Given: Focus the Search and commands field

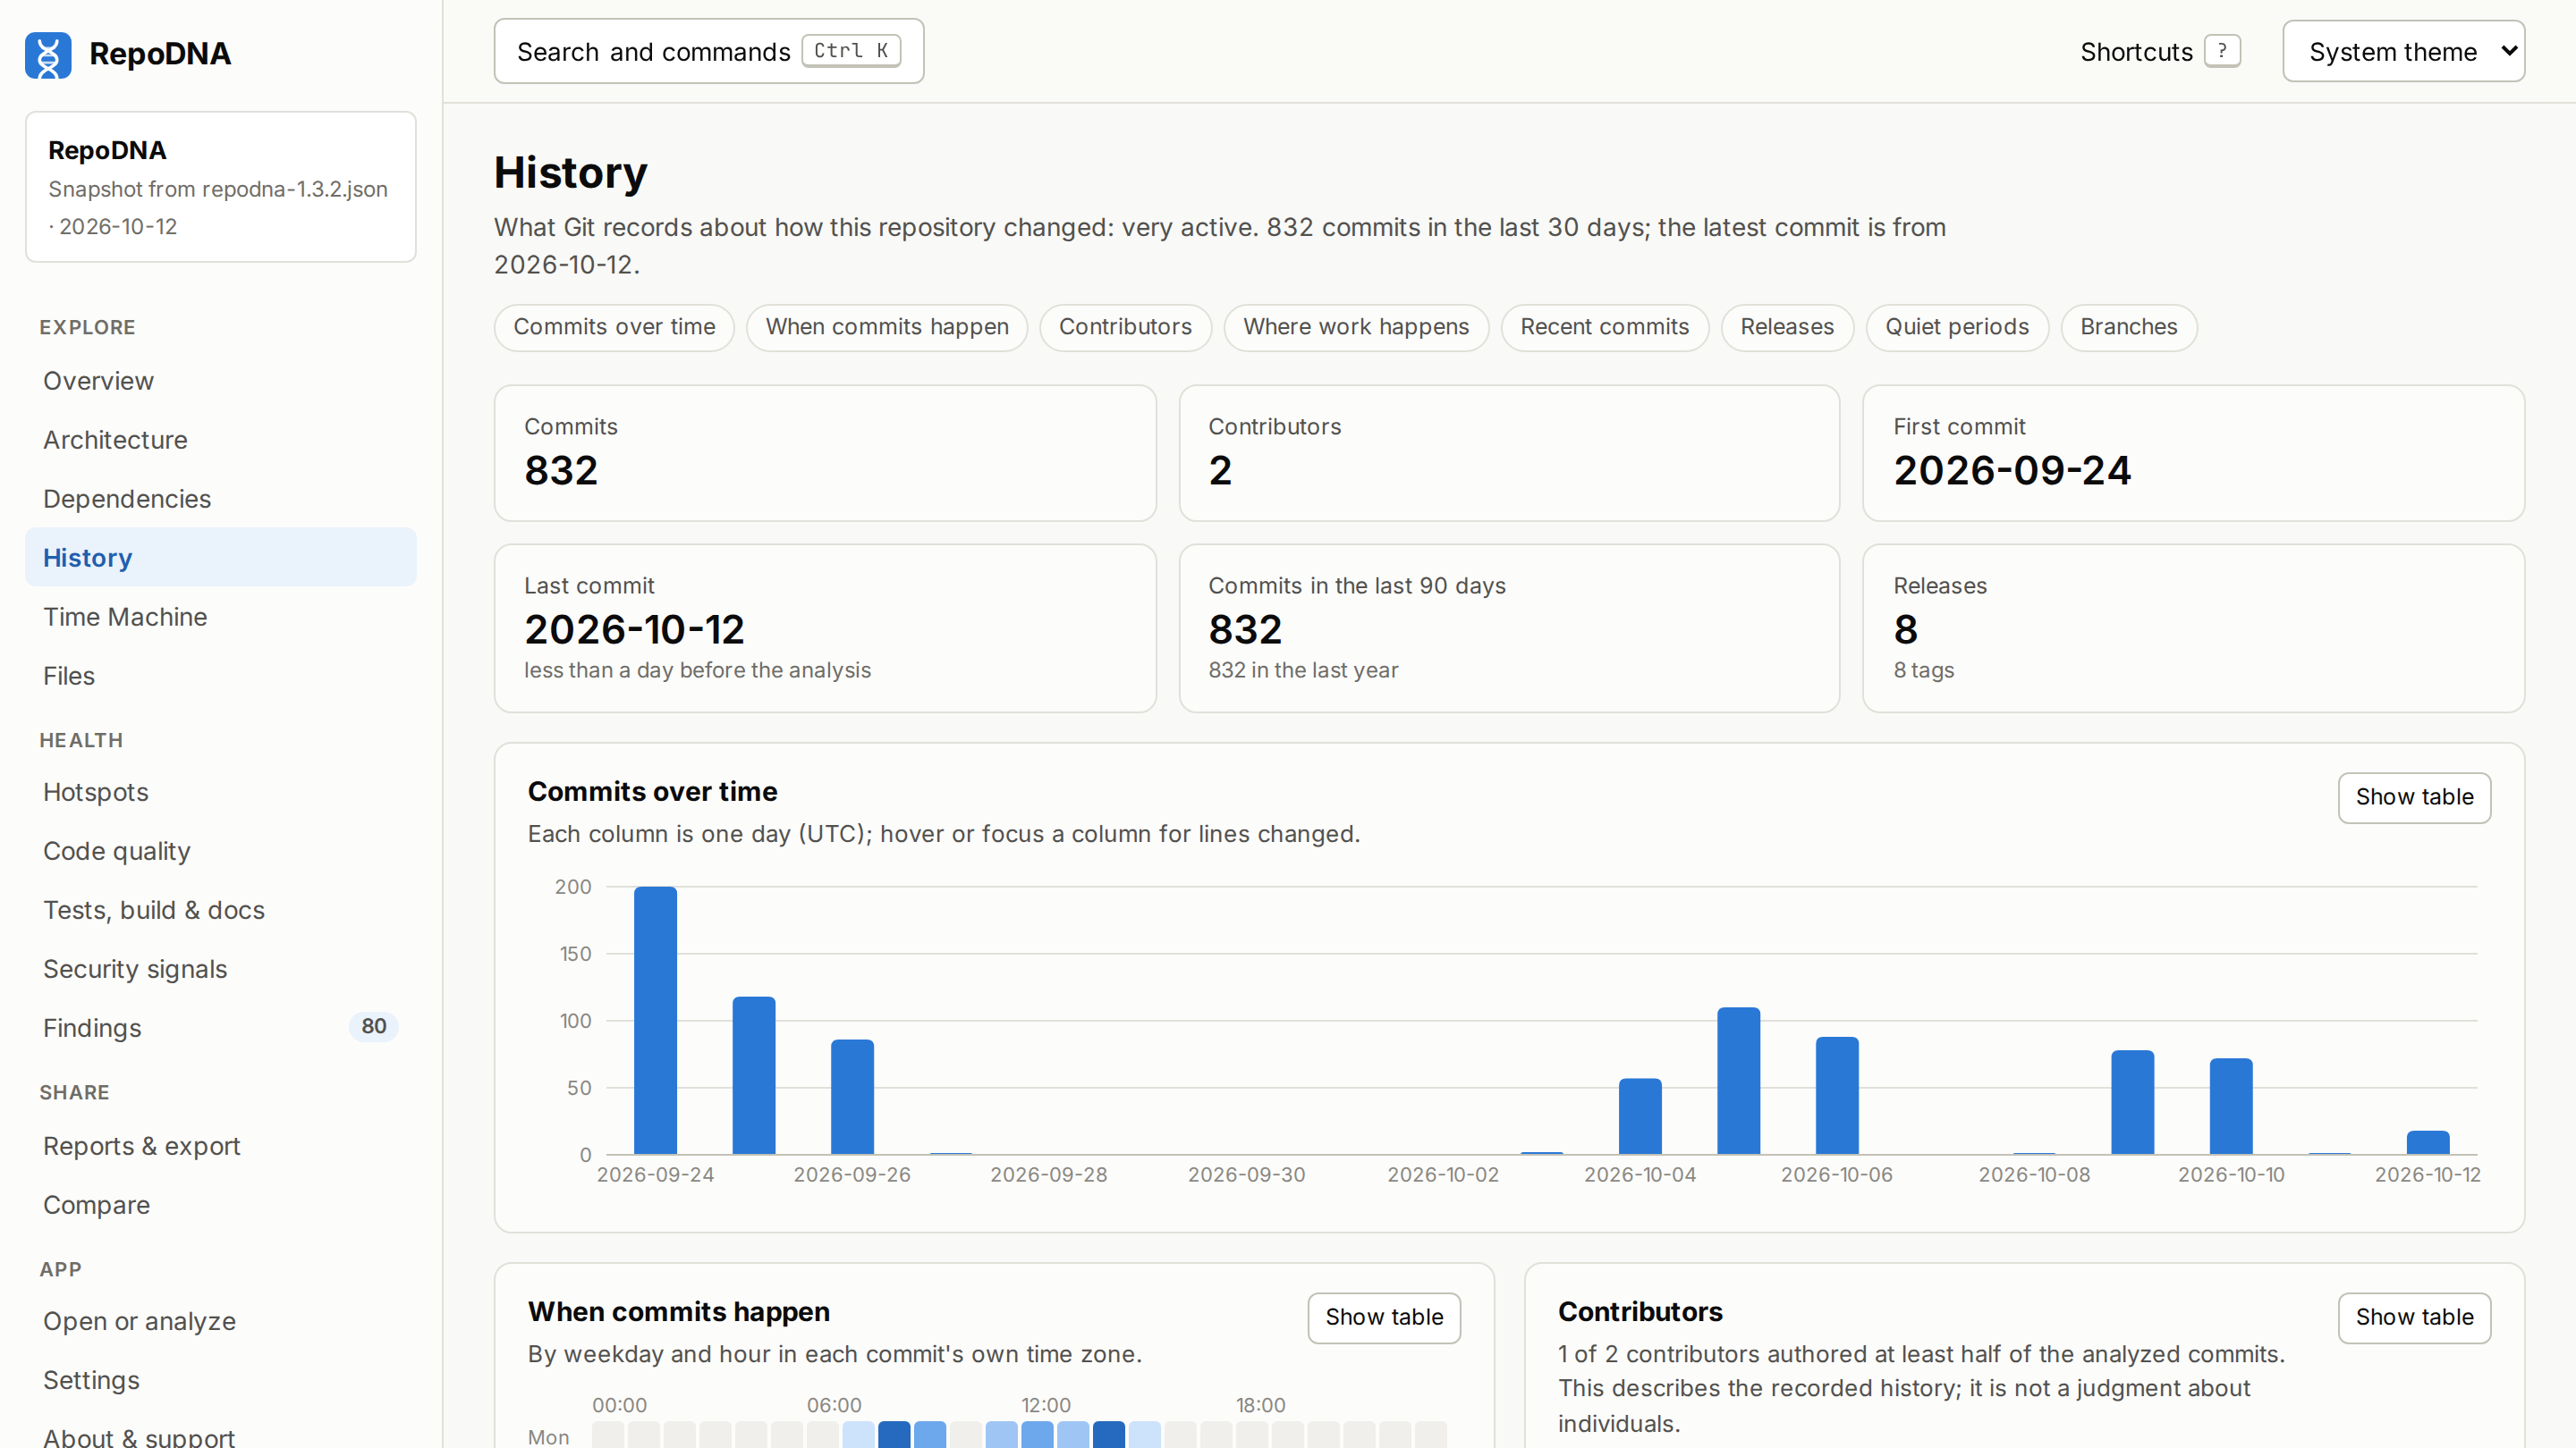Looking at the screenshot, I should click(708, 51).
